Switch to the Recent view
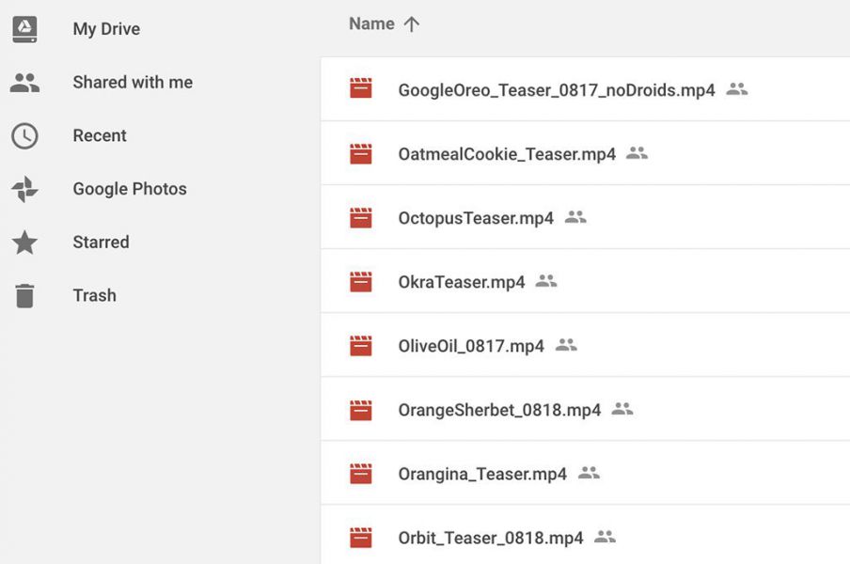Viewport: 850px width, 564px height. tap(100, 135)
